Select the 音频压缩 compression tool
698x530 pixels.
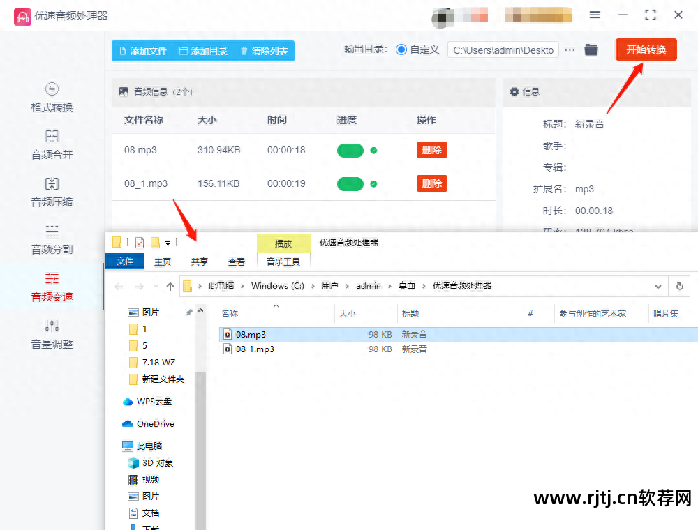52,194
